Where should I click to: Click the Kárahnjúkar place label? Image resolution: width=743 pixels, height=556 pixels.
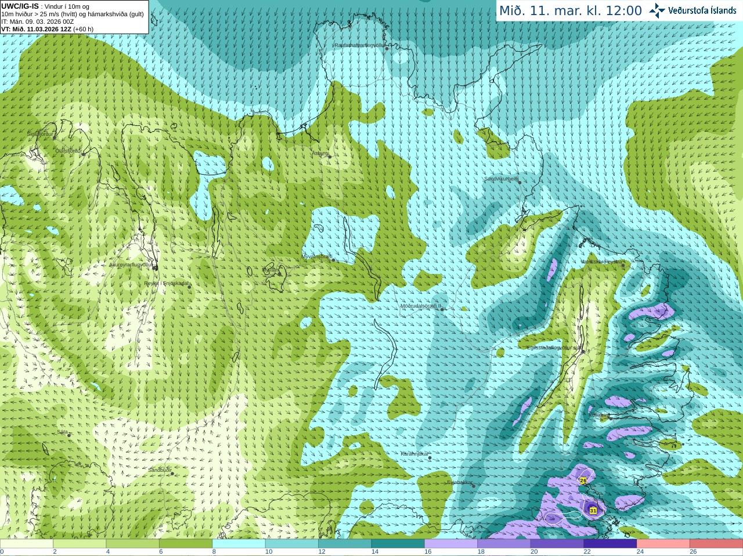coord(415,454)
